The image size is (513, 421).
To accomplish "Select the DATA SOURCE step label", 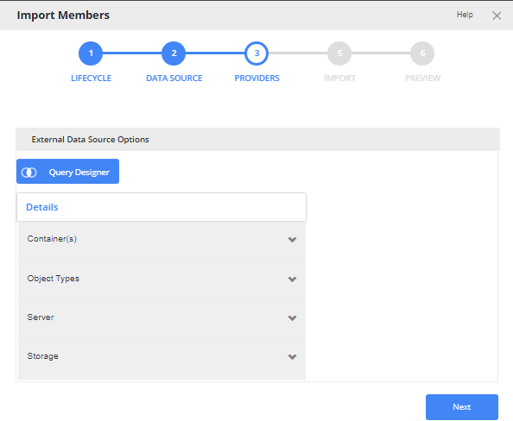I will pos(174,79).
